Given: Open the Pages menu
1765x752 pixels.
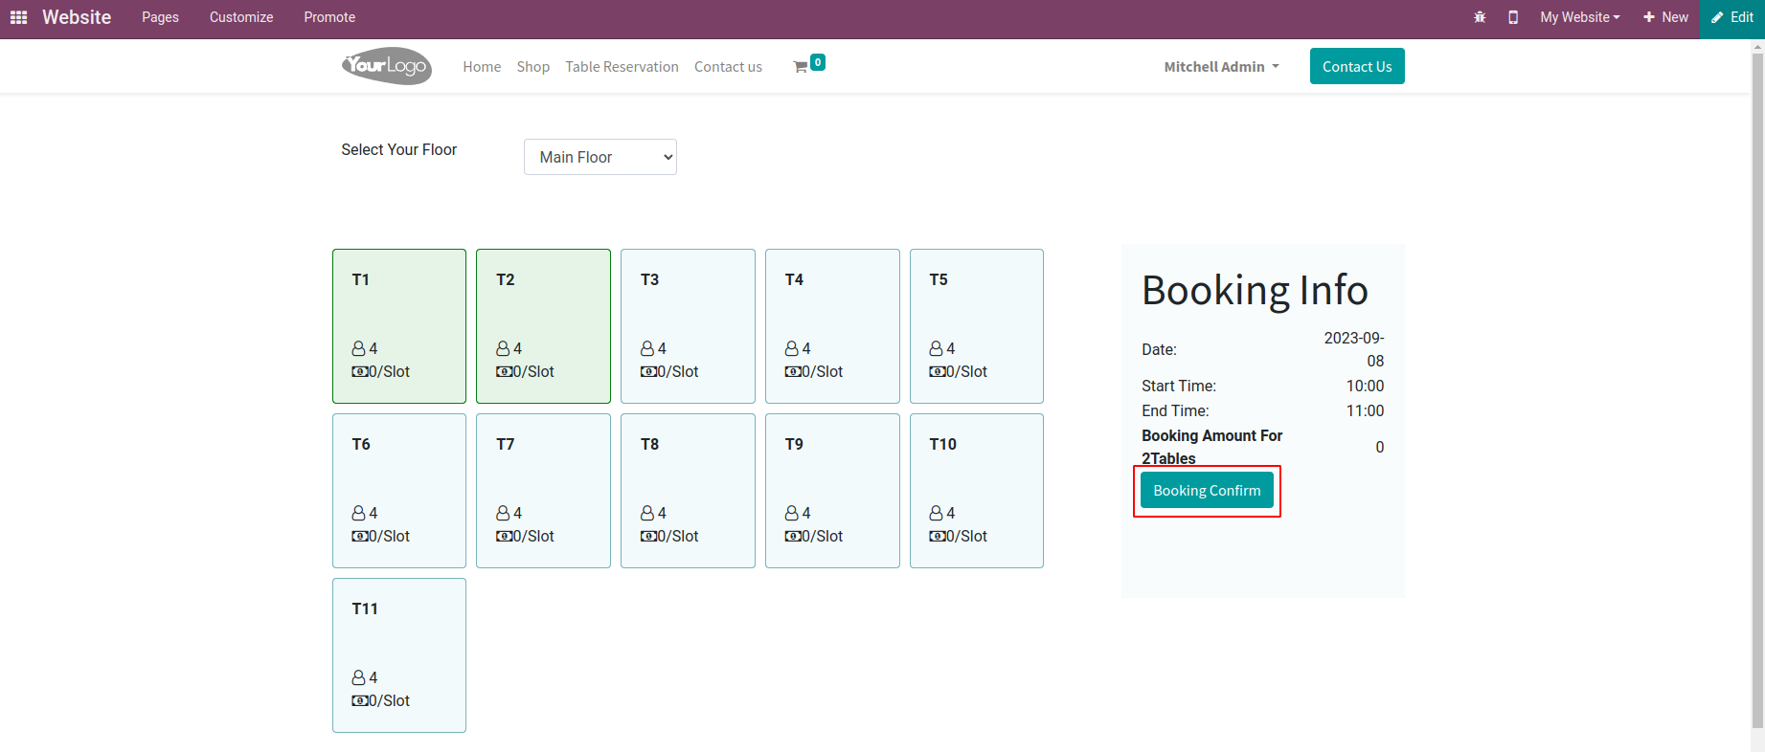Looking at the screenshot, I should (x=160, y=17).
